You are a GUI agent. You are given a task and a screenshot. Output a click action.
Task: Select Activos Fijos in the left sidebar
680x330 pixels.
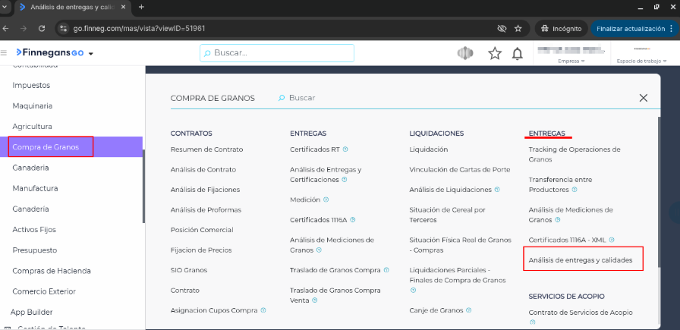(35, 229)
